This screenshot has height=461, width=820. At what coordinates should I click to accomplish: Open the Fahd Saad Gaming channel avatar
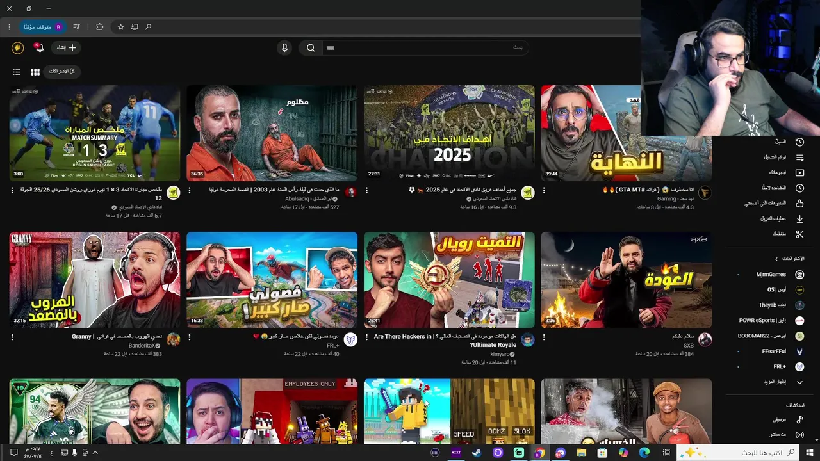tap(705, 193)
